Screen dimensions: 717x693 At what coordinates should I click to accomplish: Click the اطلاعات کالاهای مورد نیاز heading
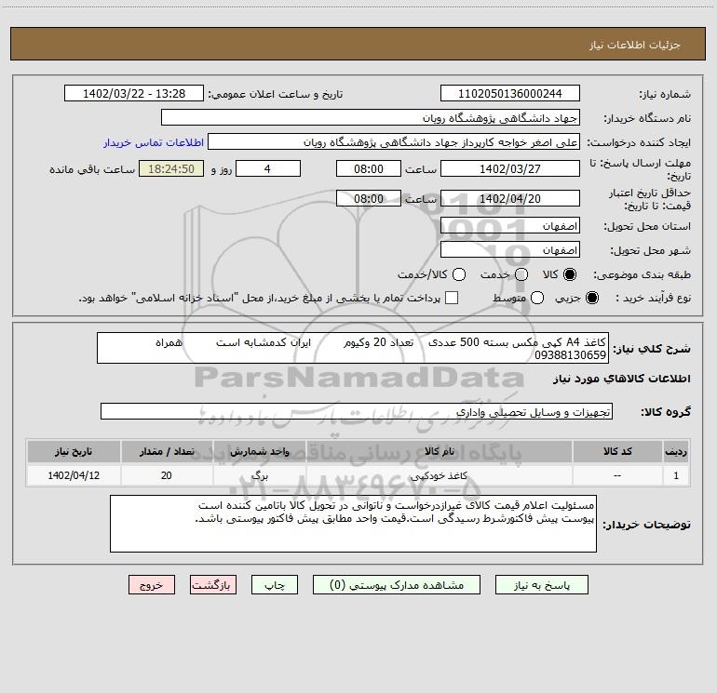(x=622, y=379)
